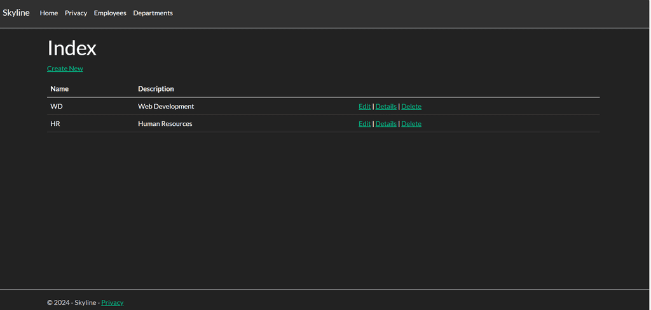651x310 pixels.
Task: Delete the WD department row
Action: click(411, 106)
